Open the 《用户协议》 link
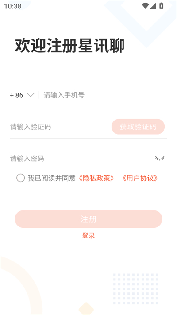Screen dimensions: 177x315 click(x=140, y=178)
